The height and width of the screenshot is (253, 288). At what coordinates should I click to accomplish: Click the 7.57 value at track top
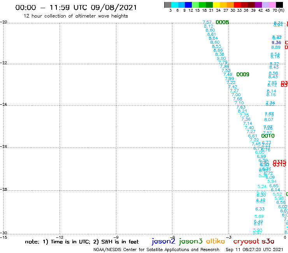point(207,22)
